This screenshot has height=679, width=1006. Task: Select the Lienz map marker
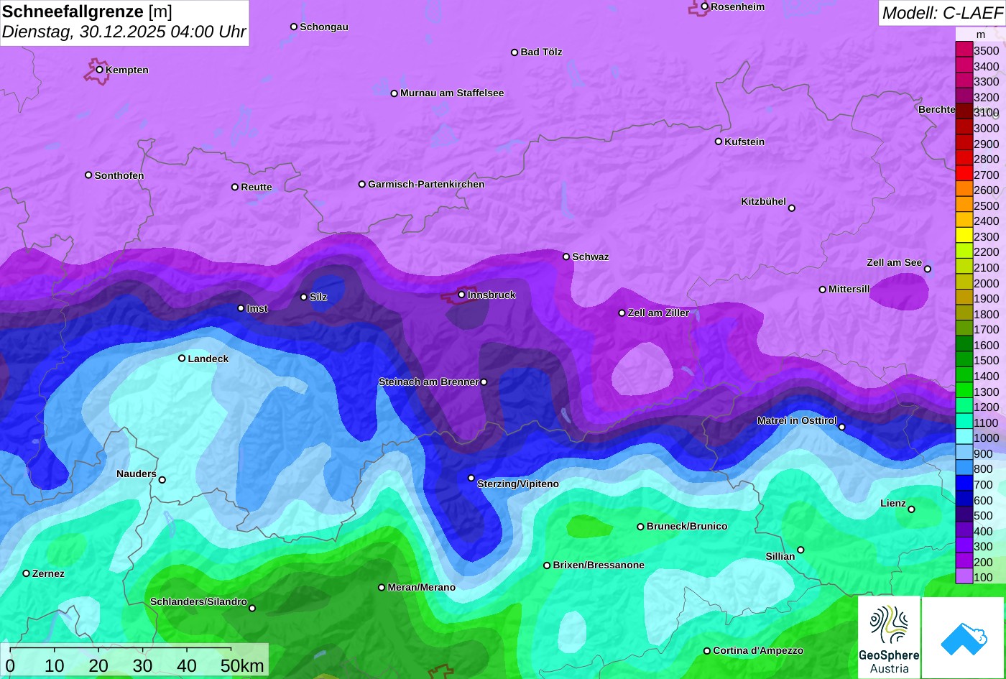pyautogui.click(x=911, y=509)
